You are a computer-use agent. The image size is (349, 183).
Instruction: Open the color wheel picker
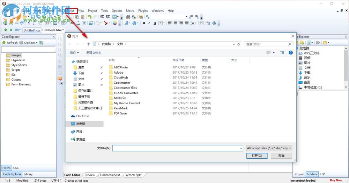(115, 23)
